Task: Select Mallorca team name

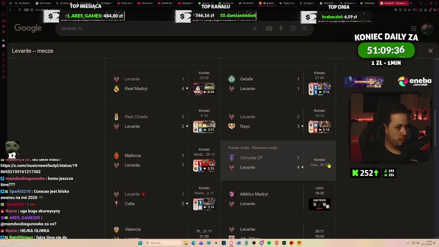Action: pos(133,155)
